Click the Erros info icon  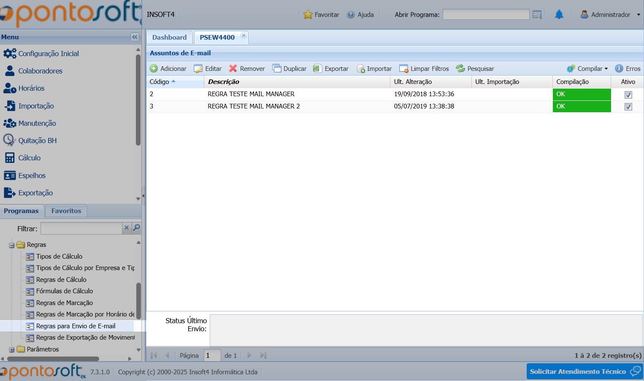coord(619,69)
